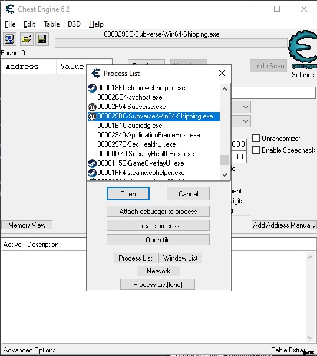Click Steam icon of 000018E0-steamwebhelper.exe
This screenshot has width=317, height=356.
pyautogui.click(x=92, y=88)
